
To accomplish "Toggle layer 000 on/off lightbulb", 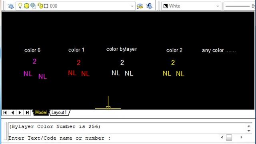I will pos(20,6).
